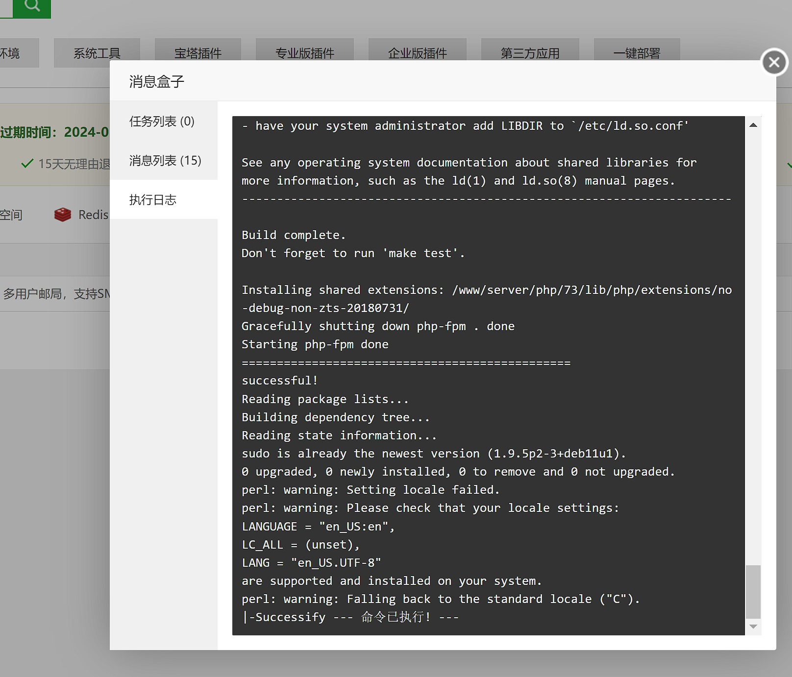Click 'sudo is already the newest version' line
Viewport: 792px width, 677px height.
pyautogui.click(x=434, y=454)
